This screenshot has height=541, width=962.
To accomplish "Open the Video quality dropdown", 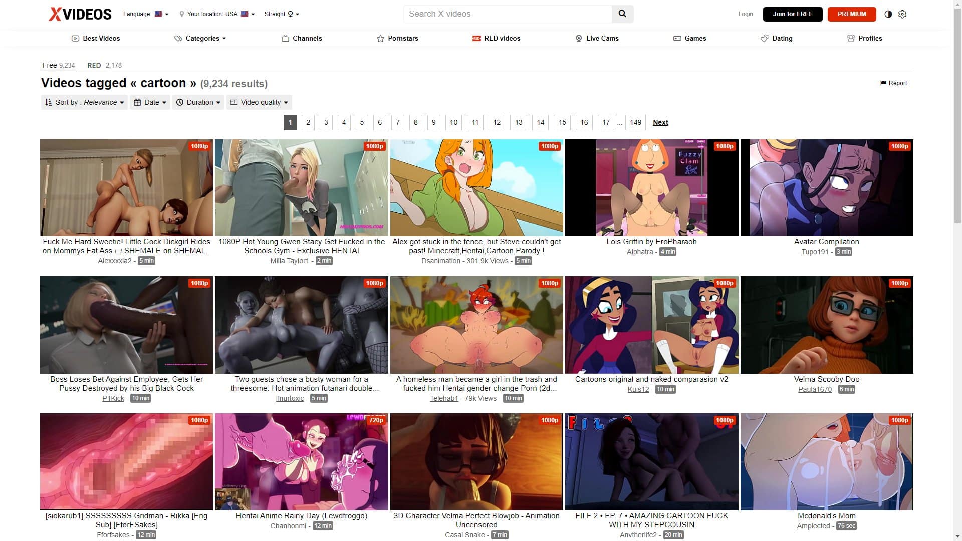I will tap(259, 102).
